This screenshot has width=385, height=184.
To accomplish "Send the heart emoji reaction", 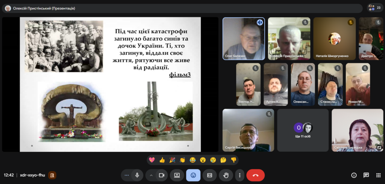I will 152,160.
